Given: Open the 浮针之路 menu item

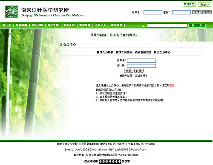Looking at the screenshot, I should point(53,25).
